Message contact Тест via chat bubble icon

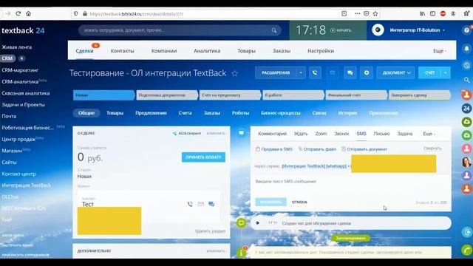pyautogui.click(x=211, y=204)
